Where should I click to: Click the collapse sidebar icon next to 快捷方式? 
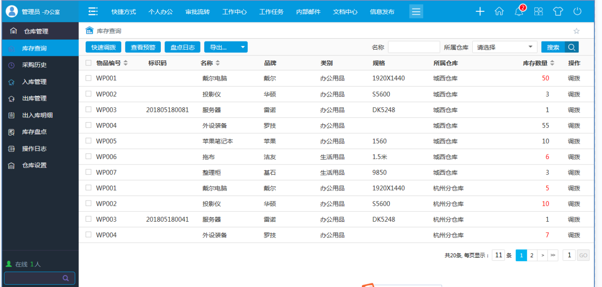click(x=92, y=11)
